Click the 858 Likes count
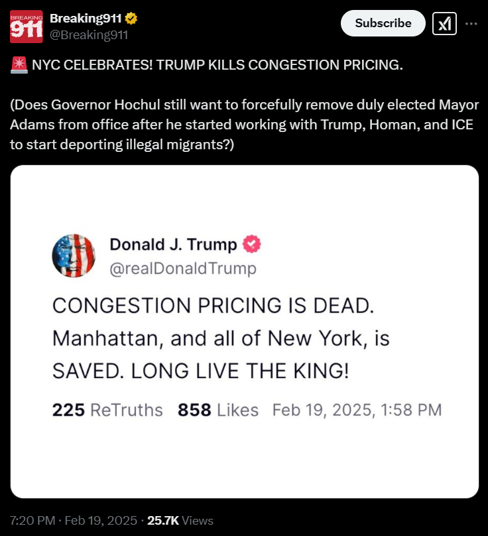This screenshot has height=536, width=488. (218, 410)
